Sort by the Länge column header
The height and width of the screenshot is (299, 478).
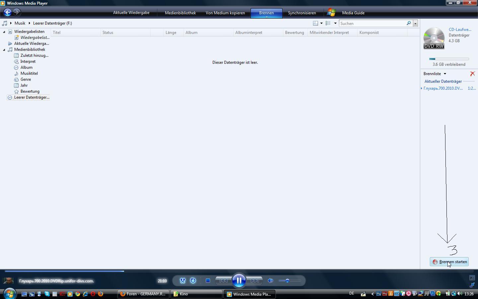point(174,33)
